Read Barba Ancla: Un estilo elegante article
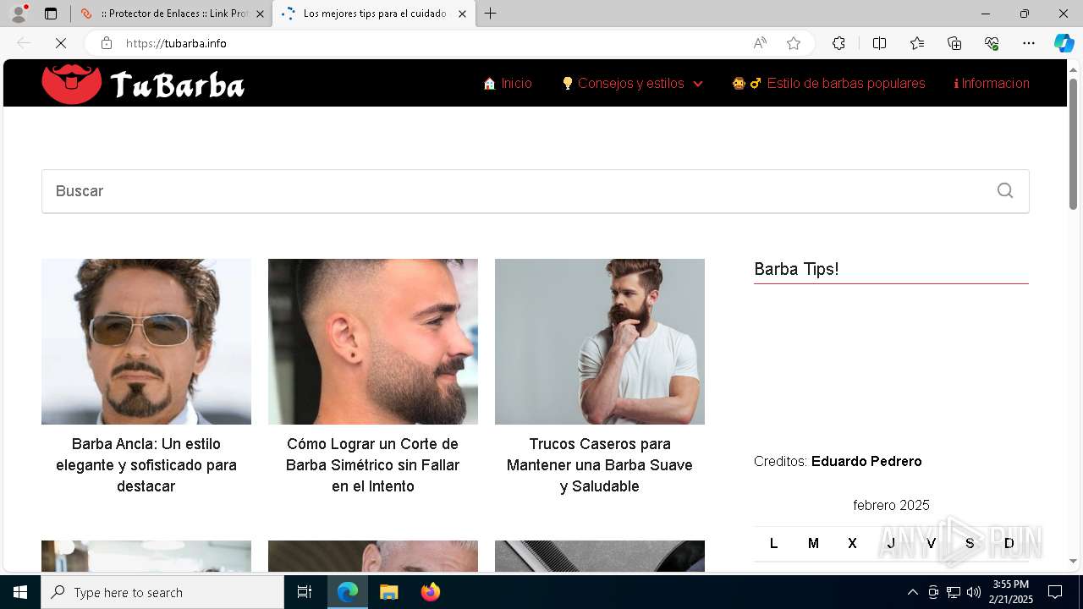 [146, 465]
